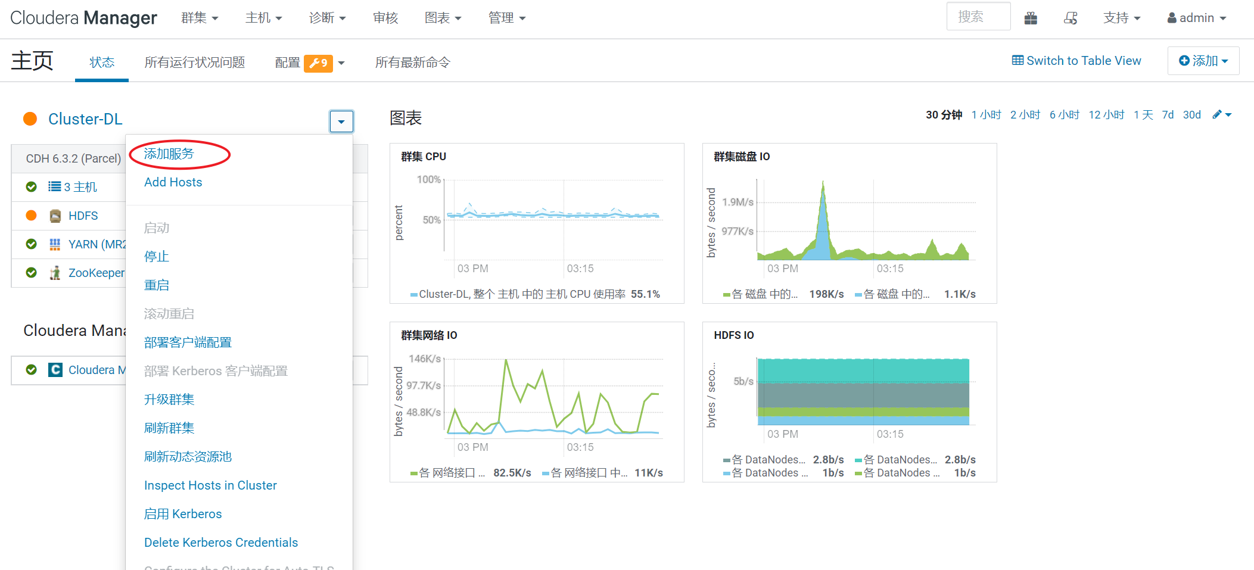Open the 配置 tab dropdown caret
The height and width of the screenshot is (570, 1254).
pos(341,63)
